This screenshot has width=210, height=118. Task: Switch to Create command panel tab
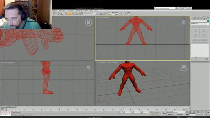[192, 18]
